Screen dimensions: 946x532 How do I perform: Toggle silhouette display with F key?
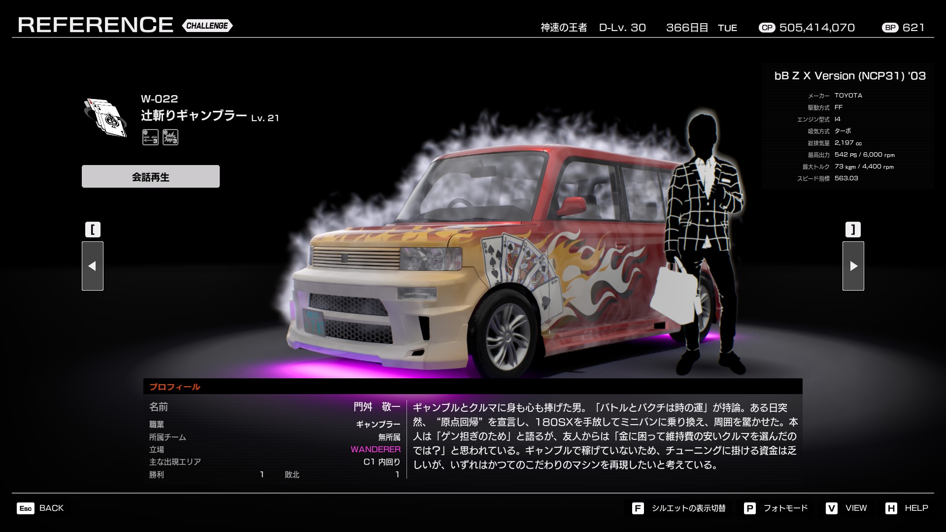[638, 508]
